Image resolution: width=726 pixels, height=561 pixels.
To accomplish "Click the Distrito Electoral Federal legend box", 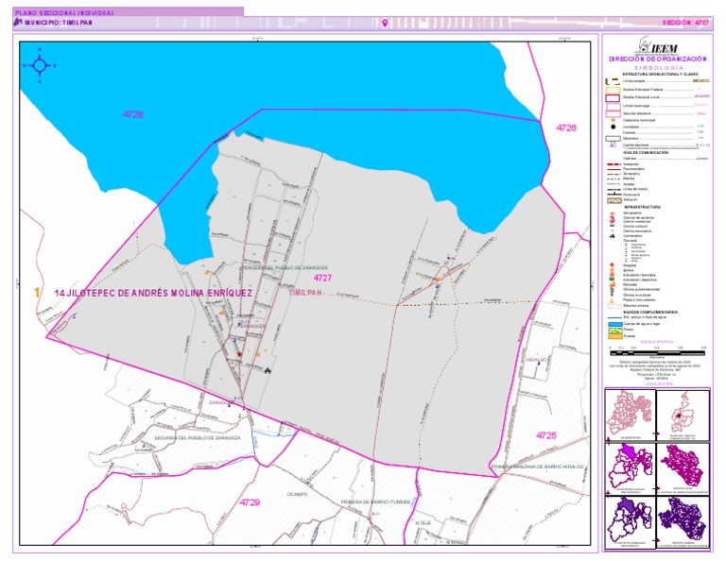I will (613, 90).
